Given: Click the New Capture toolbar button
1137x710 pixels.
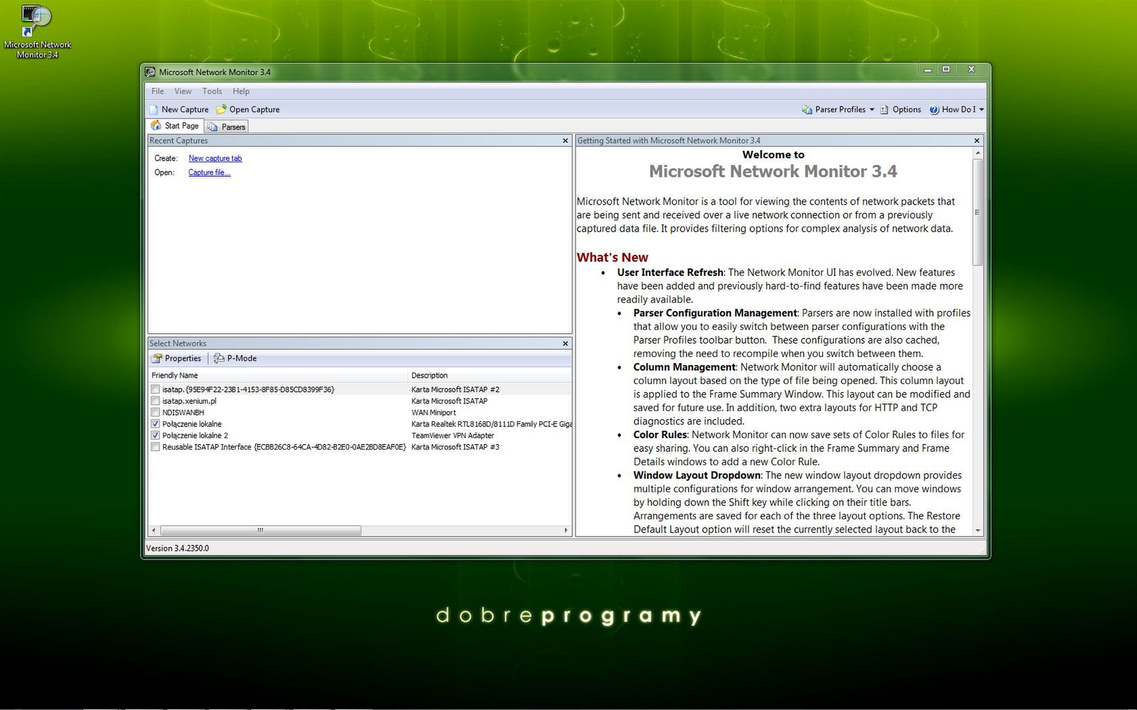Looking at the screenshot, I should click(x=179, y=110).
